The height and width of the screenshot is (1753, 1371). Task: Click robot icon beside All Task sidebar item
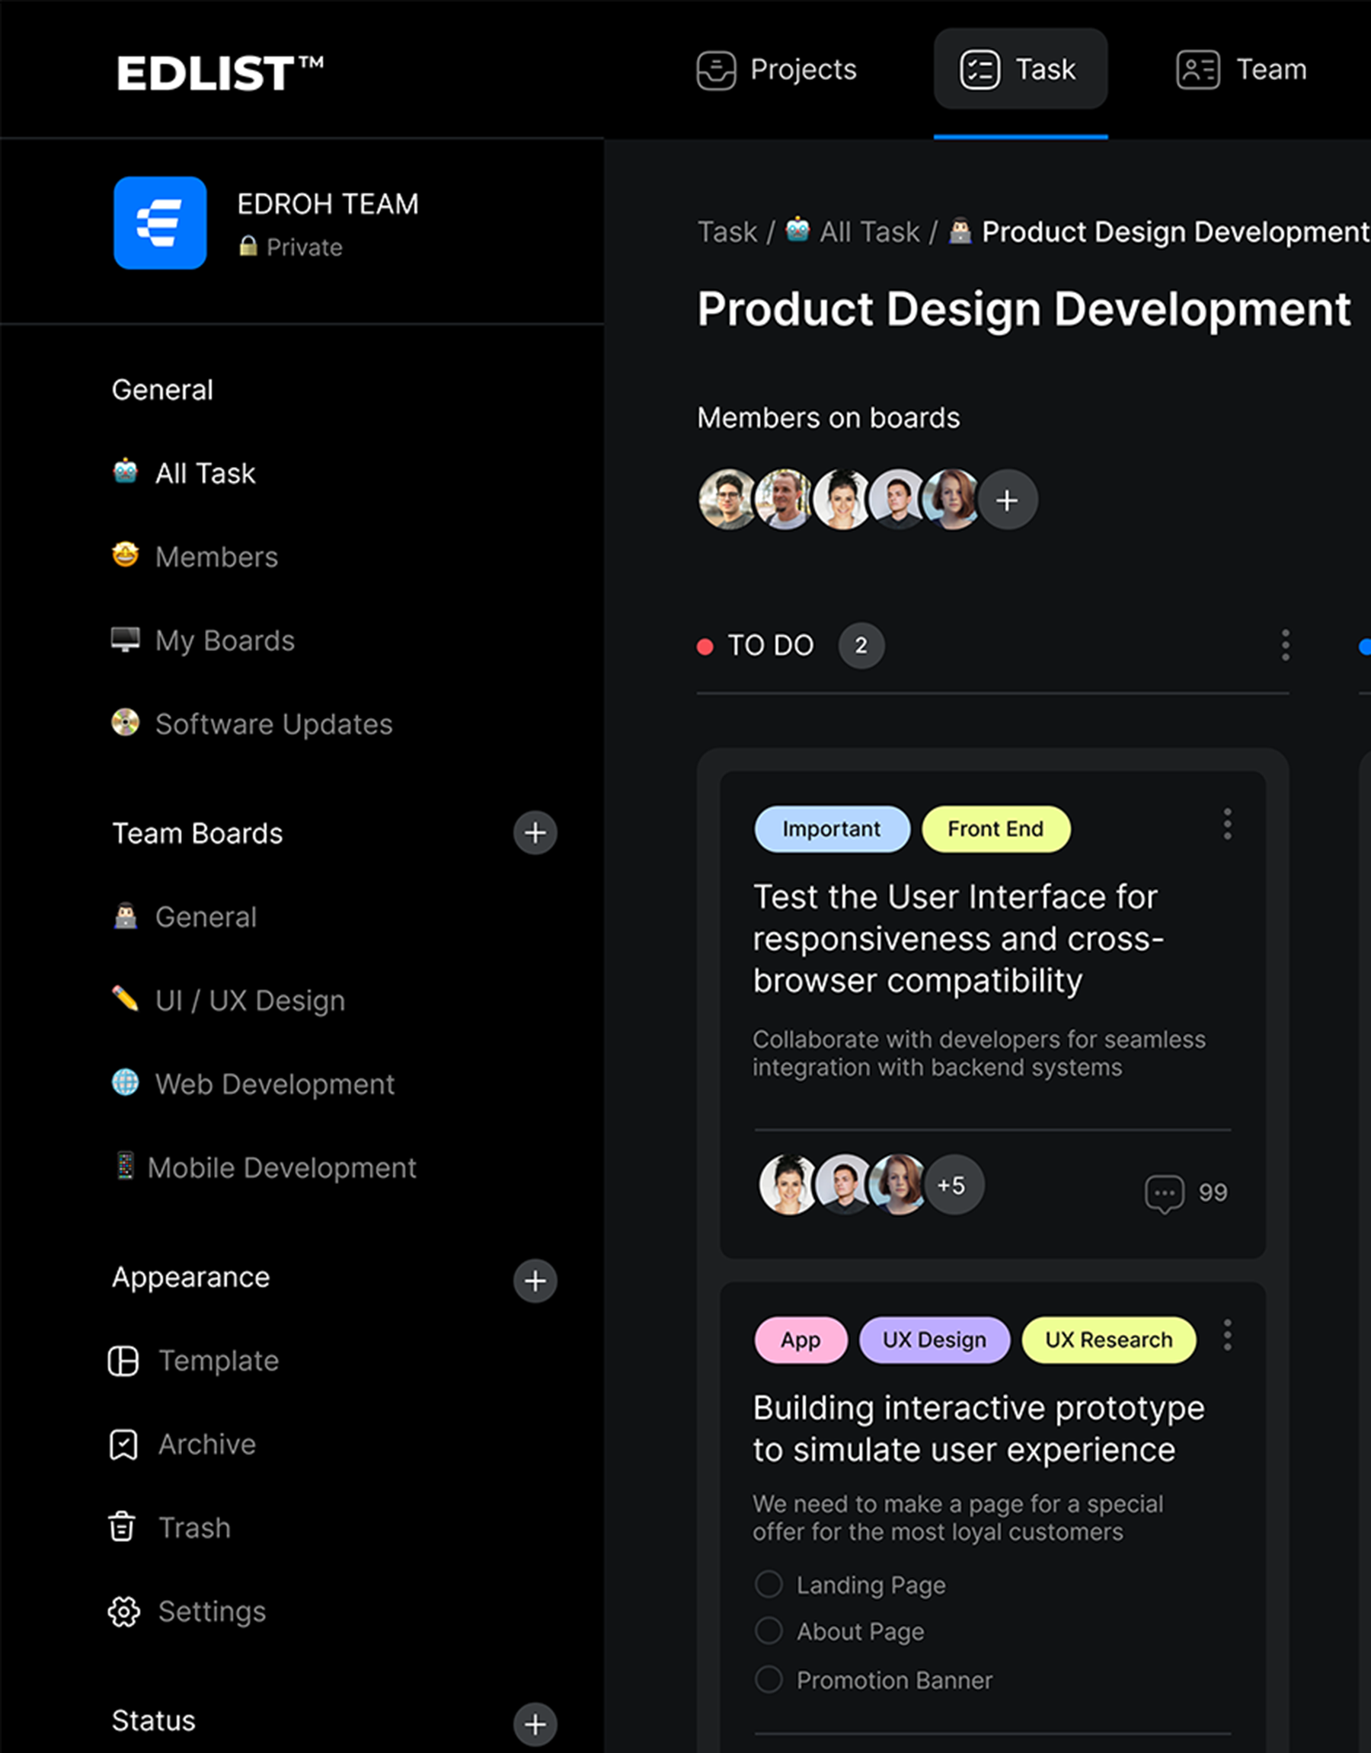coord(125,471)
